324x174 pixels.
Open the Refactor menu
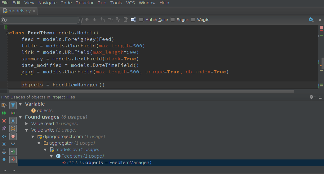coord(85,3)
